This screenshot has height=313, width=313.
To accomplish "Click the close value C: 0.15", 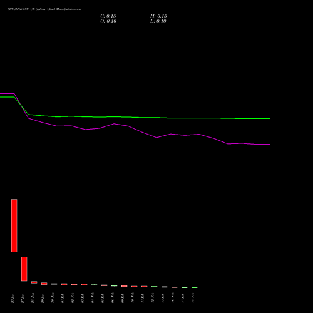I will coord(108,16).
